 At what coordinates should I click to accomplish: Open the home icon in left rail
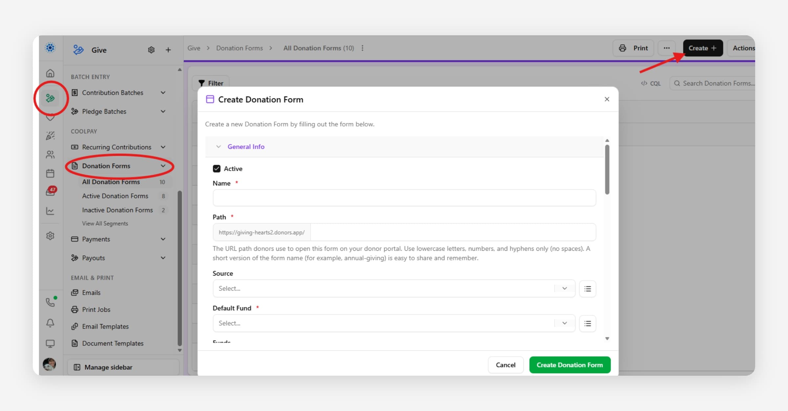tap(50, 73)
